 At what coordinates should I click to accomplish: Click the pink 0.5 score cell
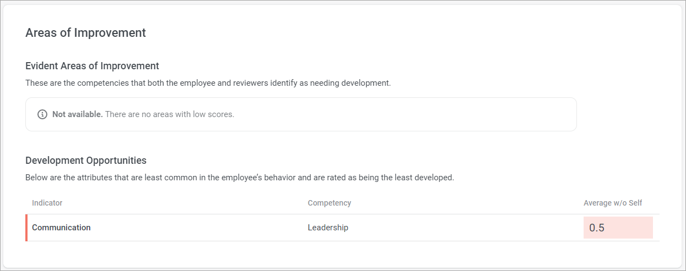click(618, 228)
